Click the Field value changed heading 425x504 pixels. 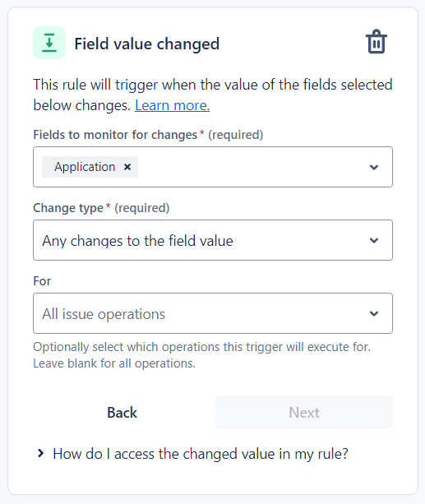tap(147, 44)
